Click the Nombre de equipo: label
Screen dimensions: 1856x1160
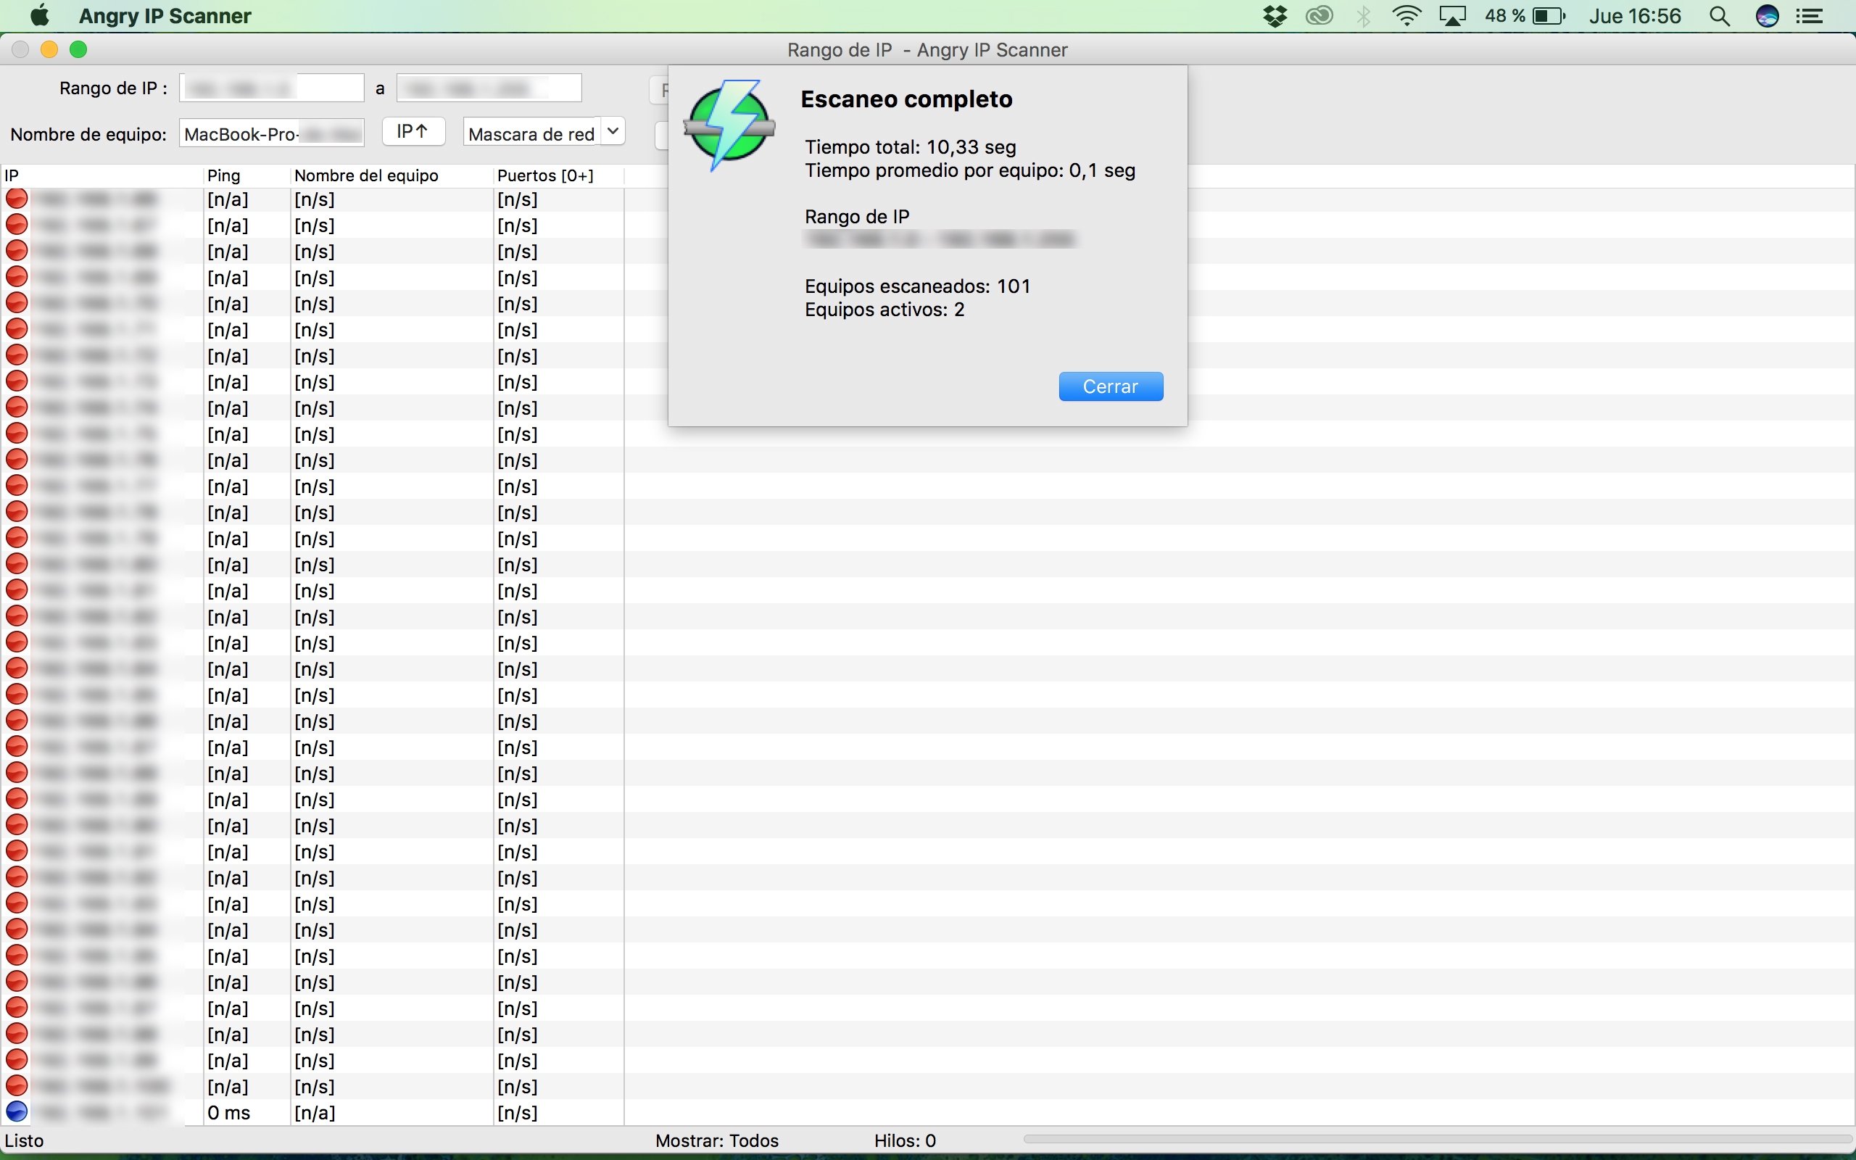point(88,134)
